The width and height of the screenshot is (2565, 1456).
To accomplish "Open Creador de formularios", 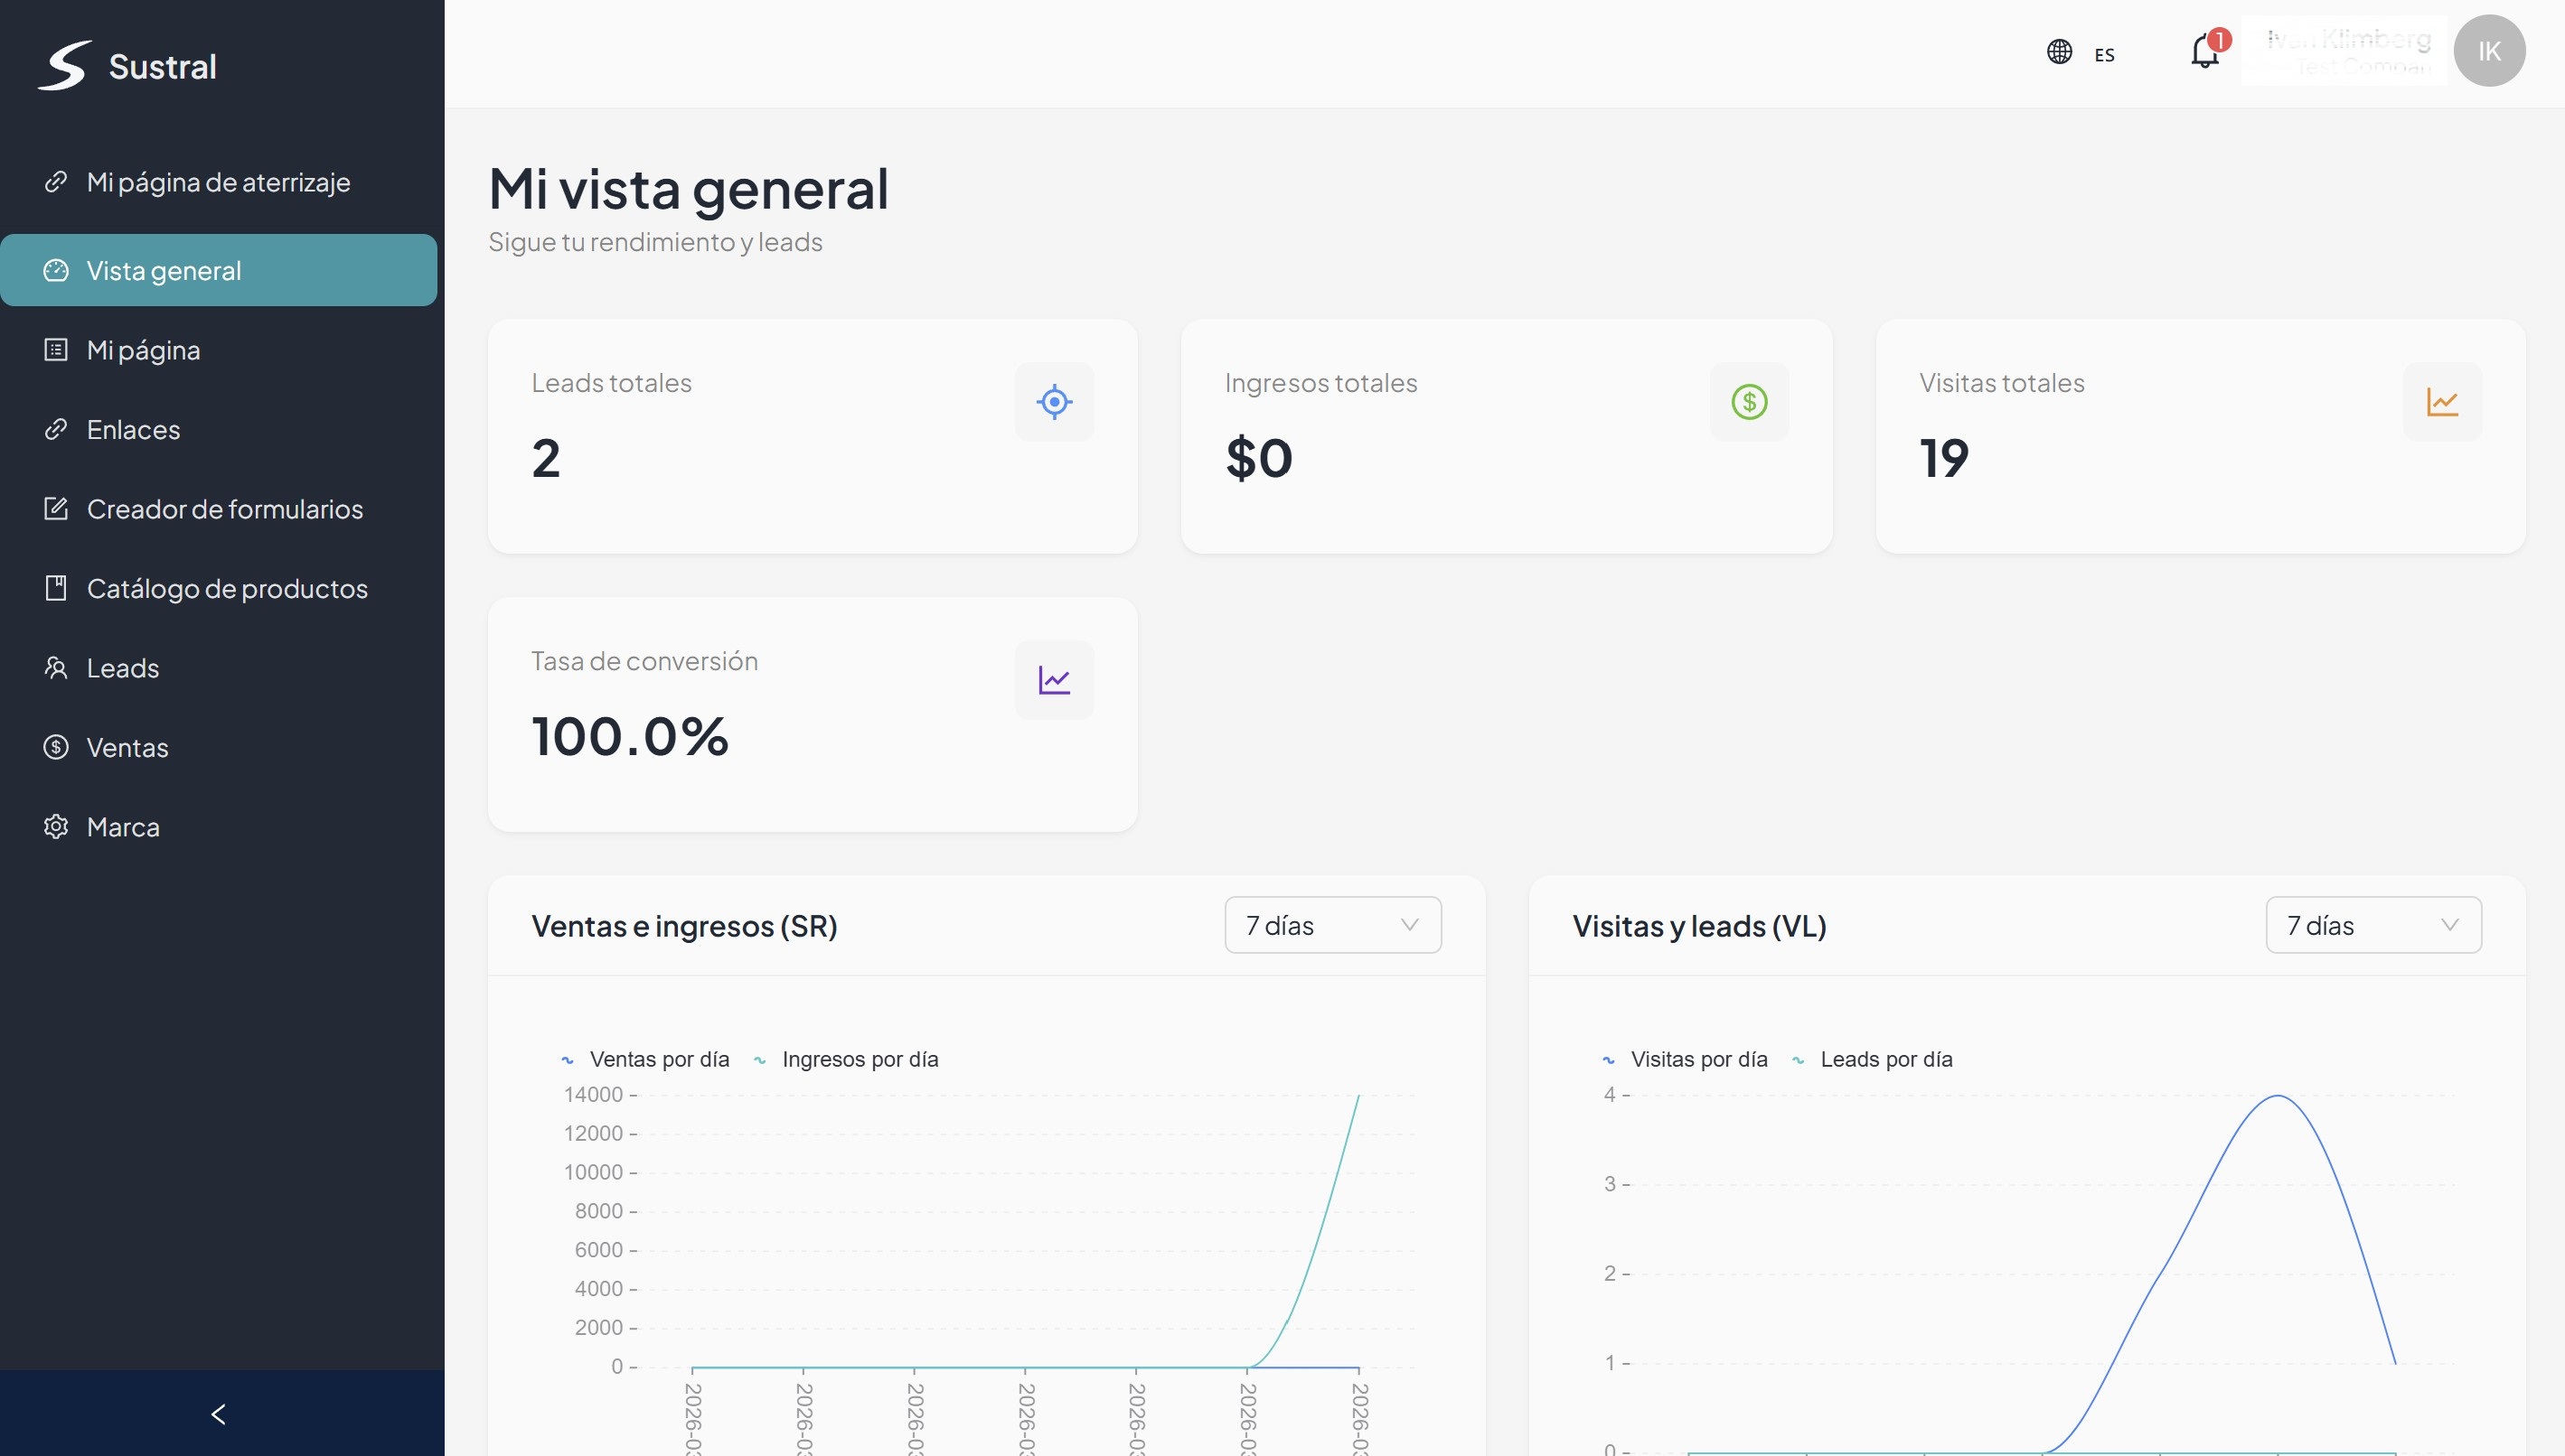I will pyautogui.click(x=218, y=508).
